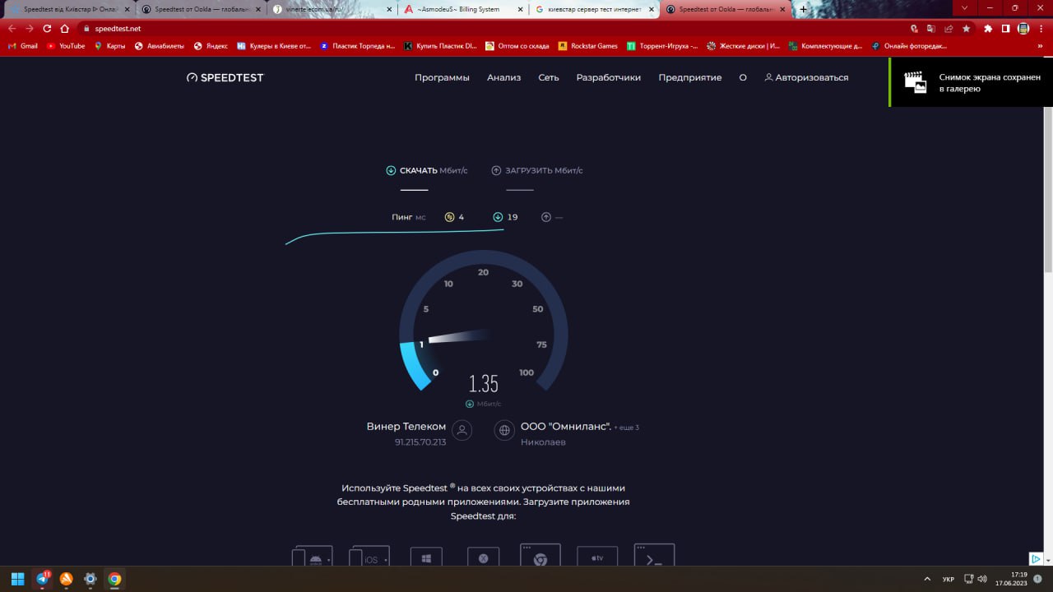Click the globe server icon beside ООО Омниланс
Image resolution: width=1053 pixels, height=592 pixels.
pyautogui.click(x=504, y=430)
